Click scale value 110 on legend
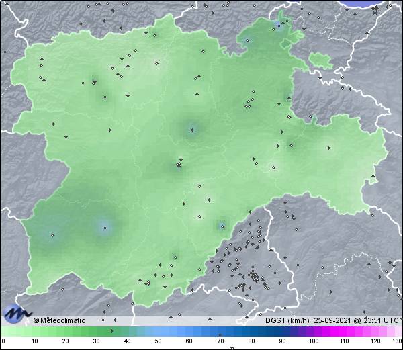This screenshot has height=350, width=403. [x=345, y=341]
